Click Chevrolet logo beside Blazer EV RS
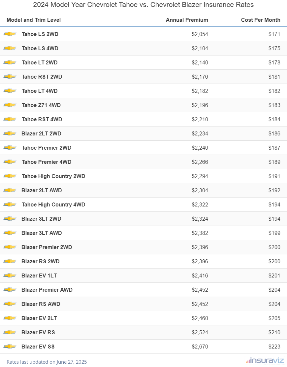Viewport: 287px width, 367px height. pos(10,332)
